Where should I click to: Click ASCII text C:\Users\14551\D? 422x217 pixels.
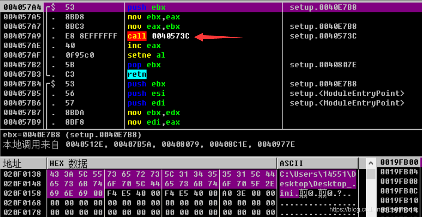(318, 174)
